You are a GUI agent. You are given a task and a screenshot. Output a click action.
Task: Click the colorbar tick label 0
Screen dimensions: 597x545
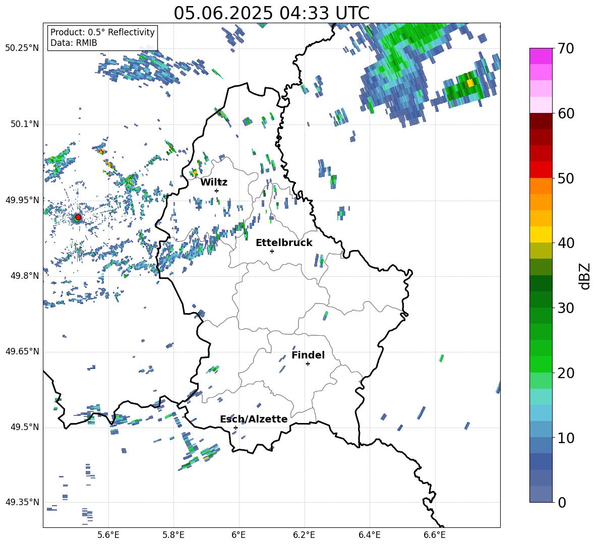click(x=562, y=502)
